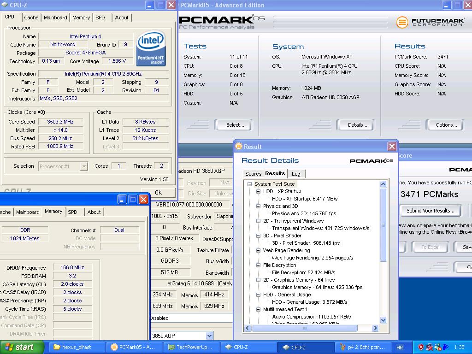Collapse 2D - Transparent Windows node
This screenshot has height=354, width=472.
click(x=258, y=221)
